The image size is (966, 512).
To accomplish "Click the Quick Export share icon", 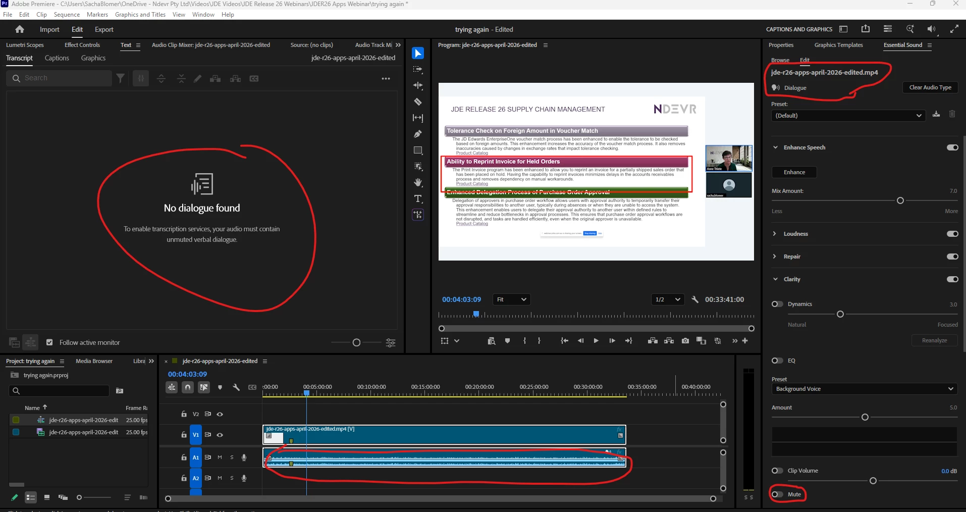I will (x=866, y=29).
